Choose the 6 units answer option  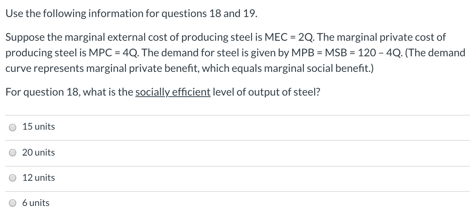click(x=36, y=203)
